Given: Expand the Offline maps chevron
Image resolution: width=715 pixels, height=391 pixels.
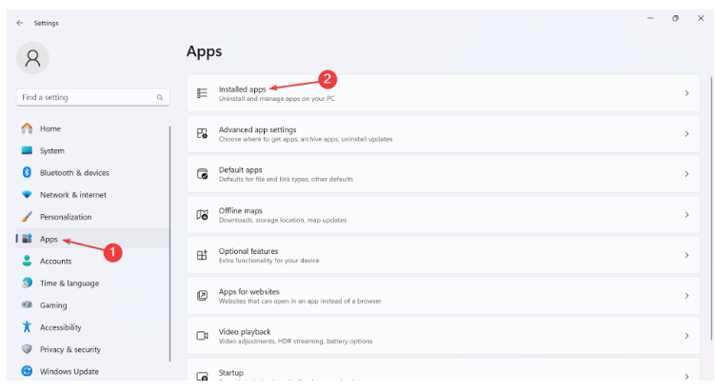Looking at the screenshot, I should (x=686, y=215).
